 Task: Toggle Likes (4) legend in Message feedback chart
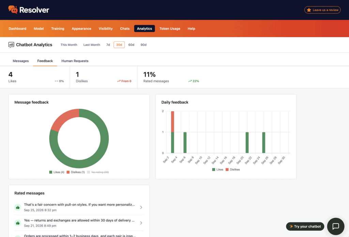[x=57, y=172]
